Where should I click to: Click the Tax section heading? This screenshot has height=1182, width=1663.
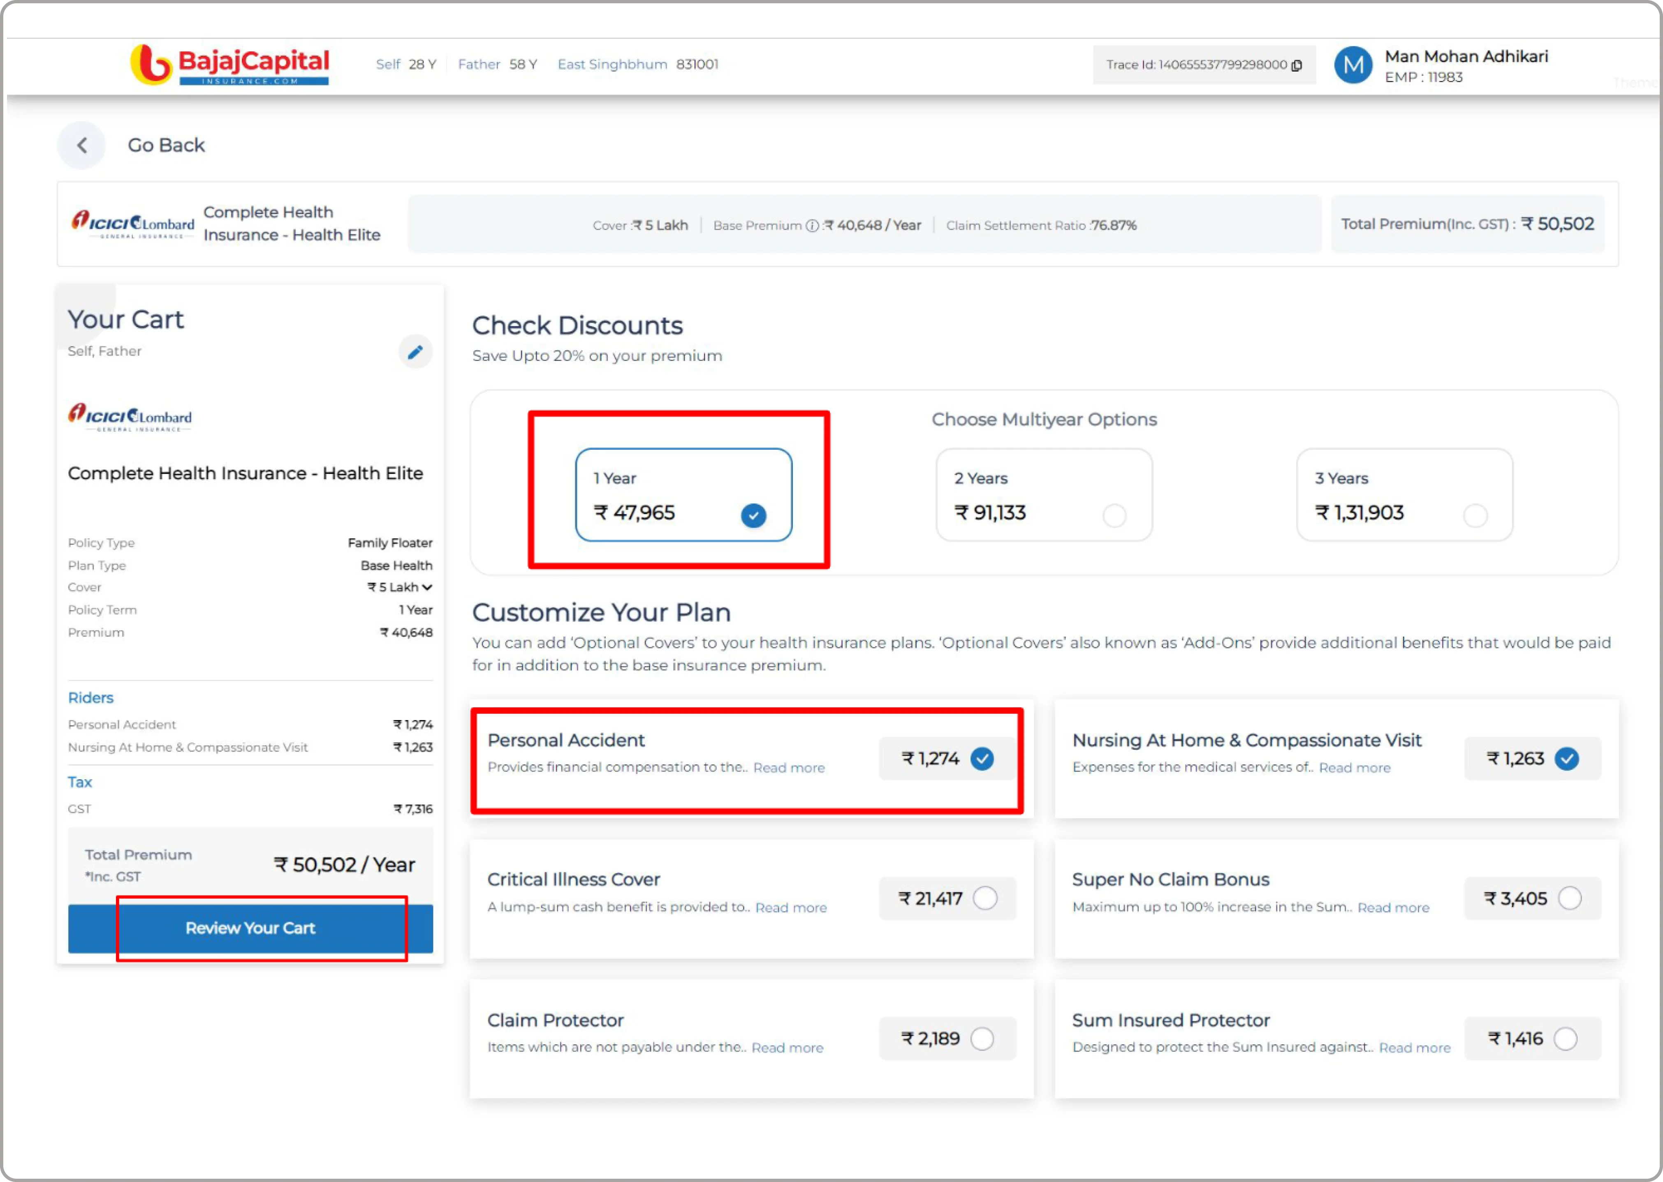point(79,783)
